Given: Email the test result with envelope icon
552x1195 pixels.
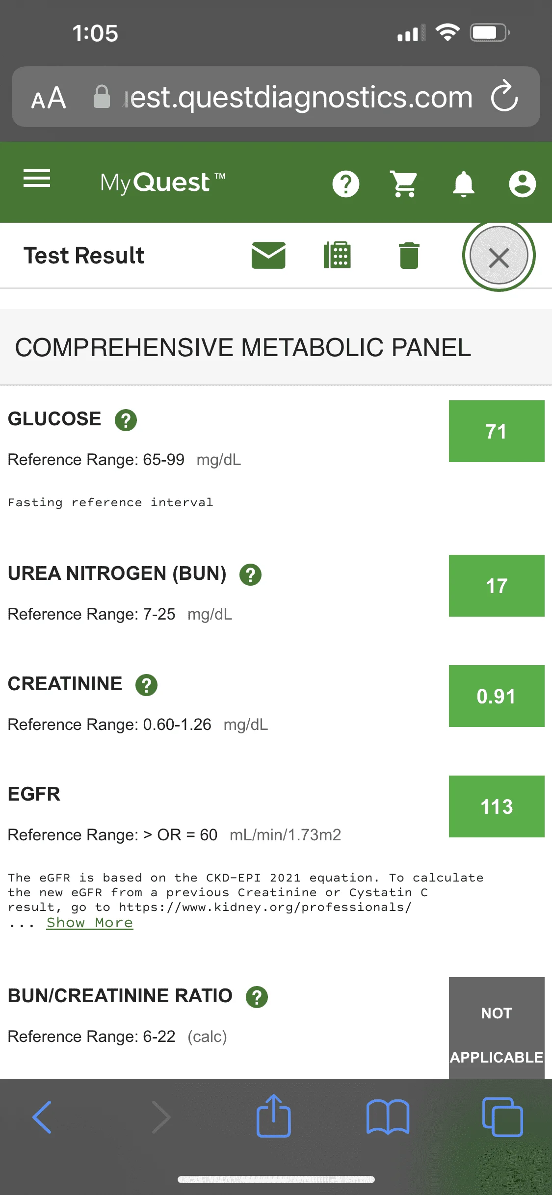Looking at the screenshot, I should coord(268,255).
